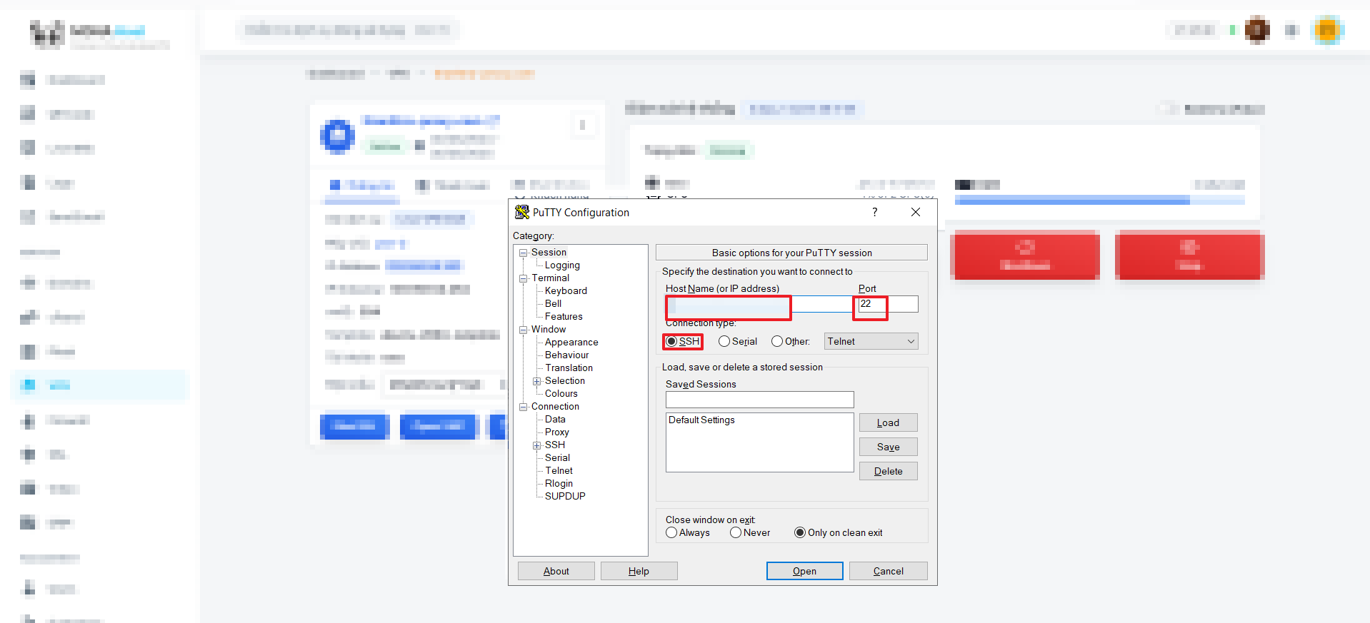Choose Always for close window on exit
Image resolution: width=1370 pixels, height=623 pixels.
671,533
